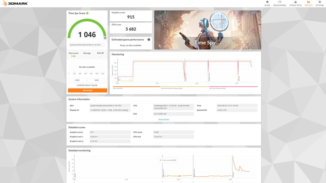
Task: Click the 5 682 value under Detailed scores
Action: click(x=173, y=132)
